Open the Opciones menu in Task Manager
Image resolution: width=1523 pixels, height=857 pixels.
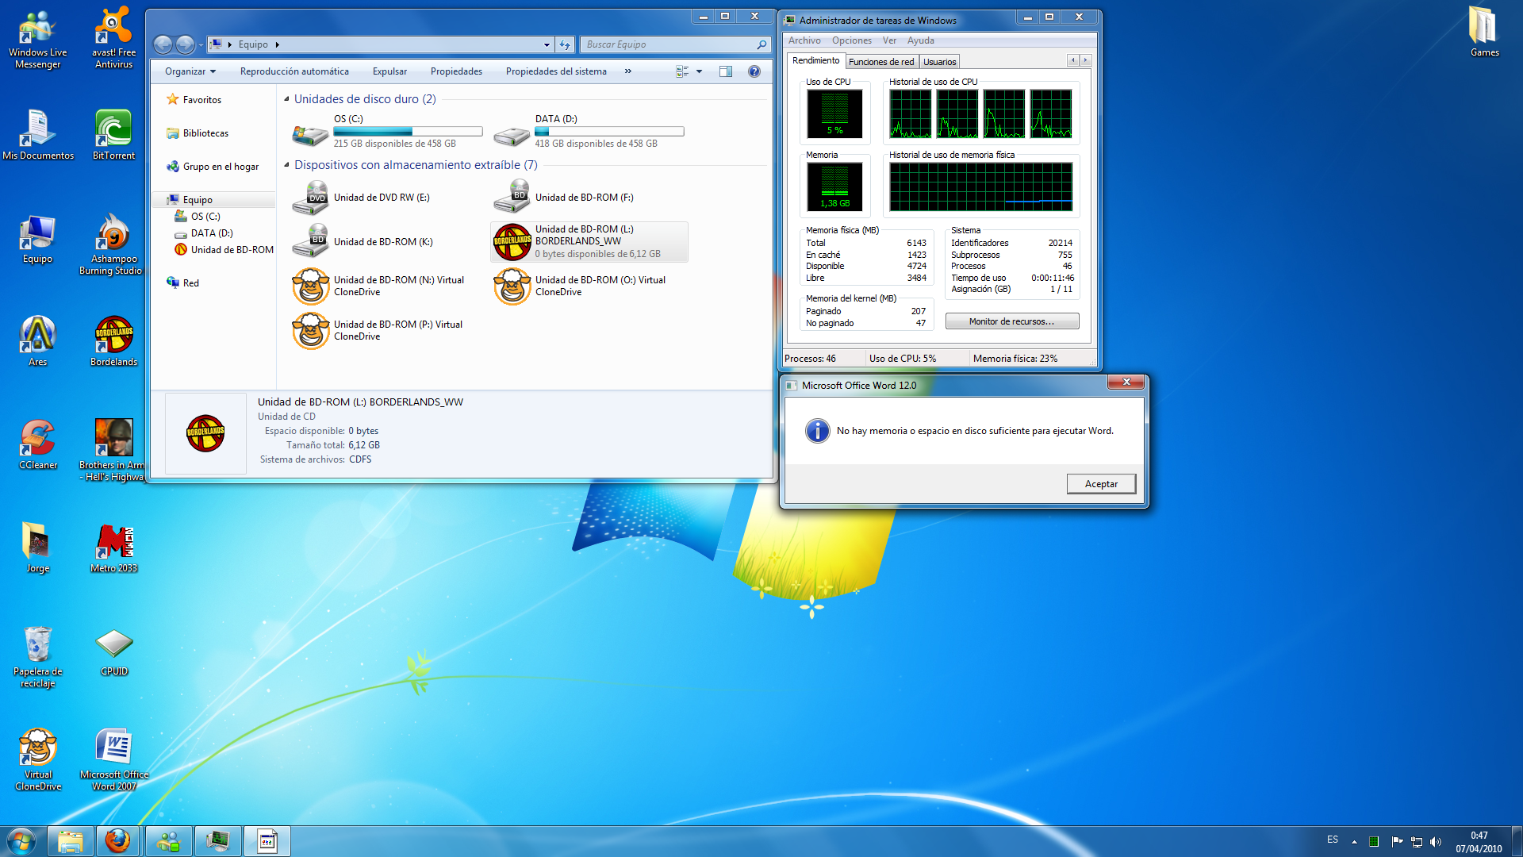[851, 40]
